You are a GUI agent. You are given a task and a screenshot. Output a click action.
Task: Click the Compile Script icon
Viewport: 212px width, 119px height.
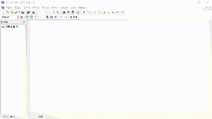click(x=27, y=17)
